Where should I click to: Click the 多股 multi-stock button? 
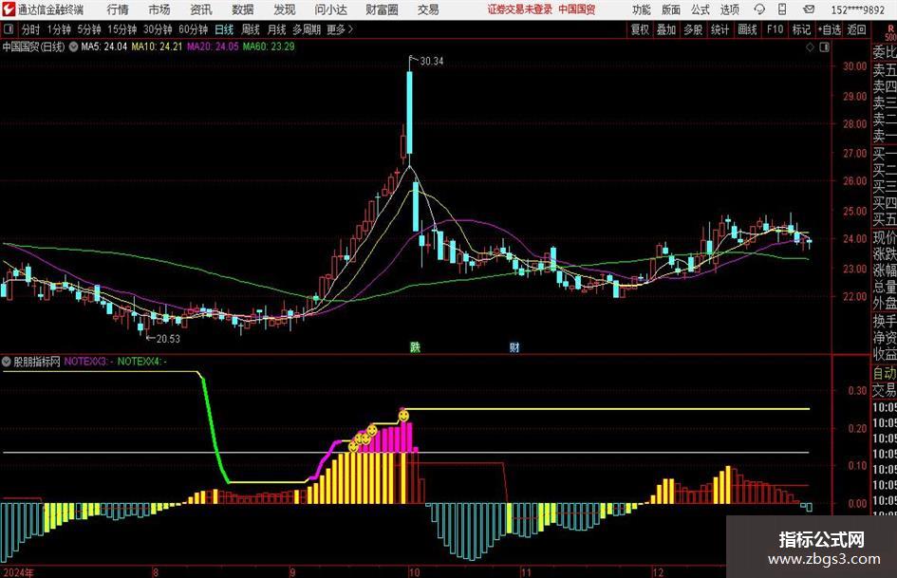(693, 29)
